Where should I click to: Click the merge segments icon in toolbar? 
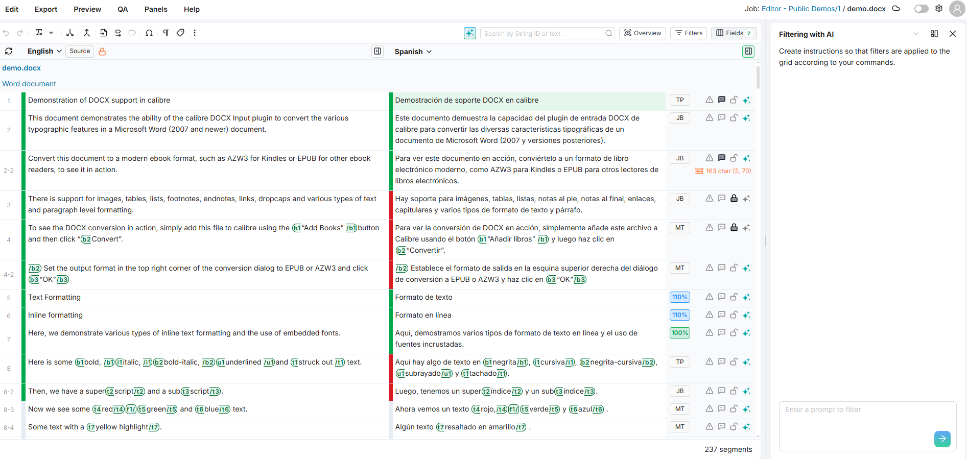(87, 33)
